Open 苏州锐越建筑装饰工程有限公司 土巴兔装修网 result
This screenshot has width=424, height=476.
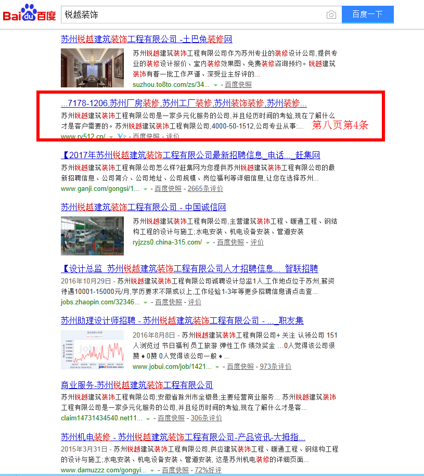tap(147, 39)
